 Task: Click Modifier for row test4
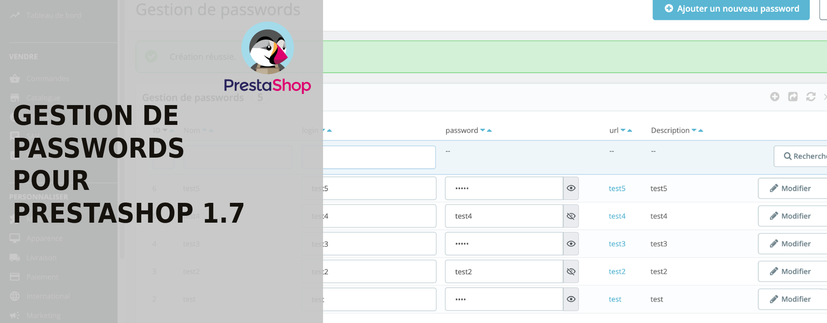[x=793, y=216]
